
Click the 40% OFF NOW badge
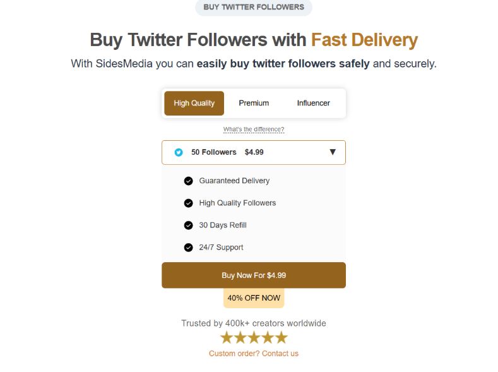pyautogui.click(x=254, y=298)
